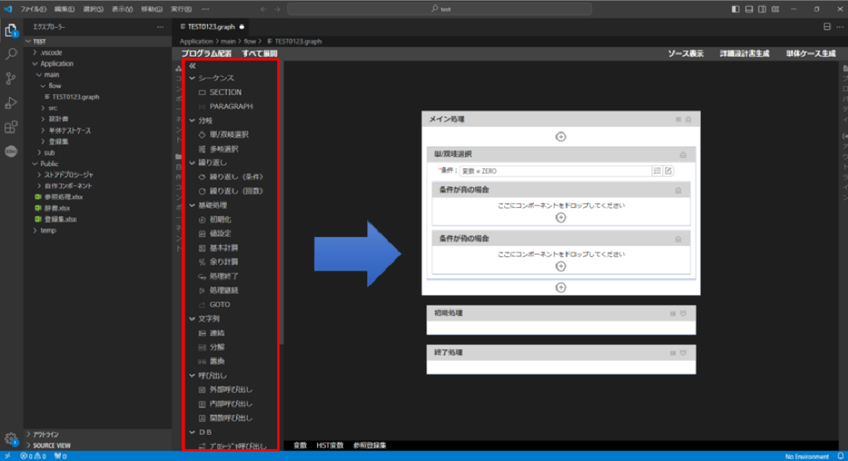Screen dimensions: 848x461
Task: Click the notification bell in status bar
Action: pyautogui.click(x=839, y=456)
